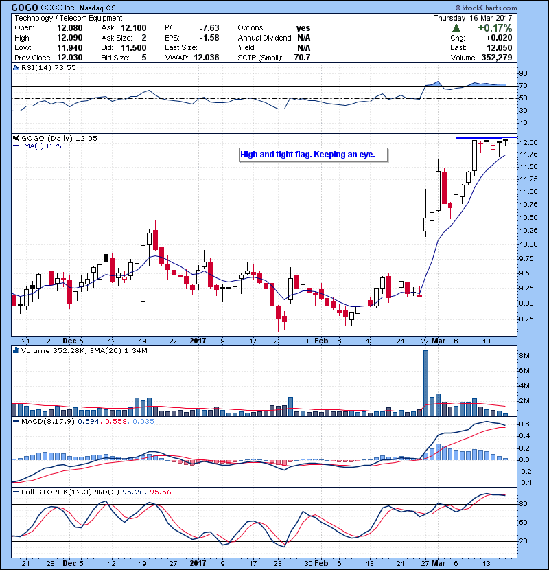The height and width of the screenshot is (570, 549).
Task: Click the Last price 12.050
Action: pos(499,47)
